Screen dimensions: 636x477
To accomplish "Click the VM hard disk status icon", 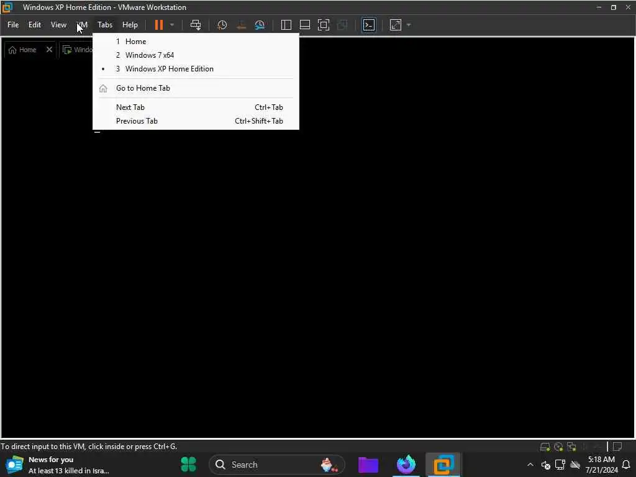I will [545, 447].
